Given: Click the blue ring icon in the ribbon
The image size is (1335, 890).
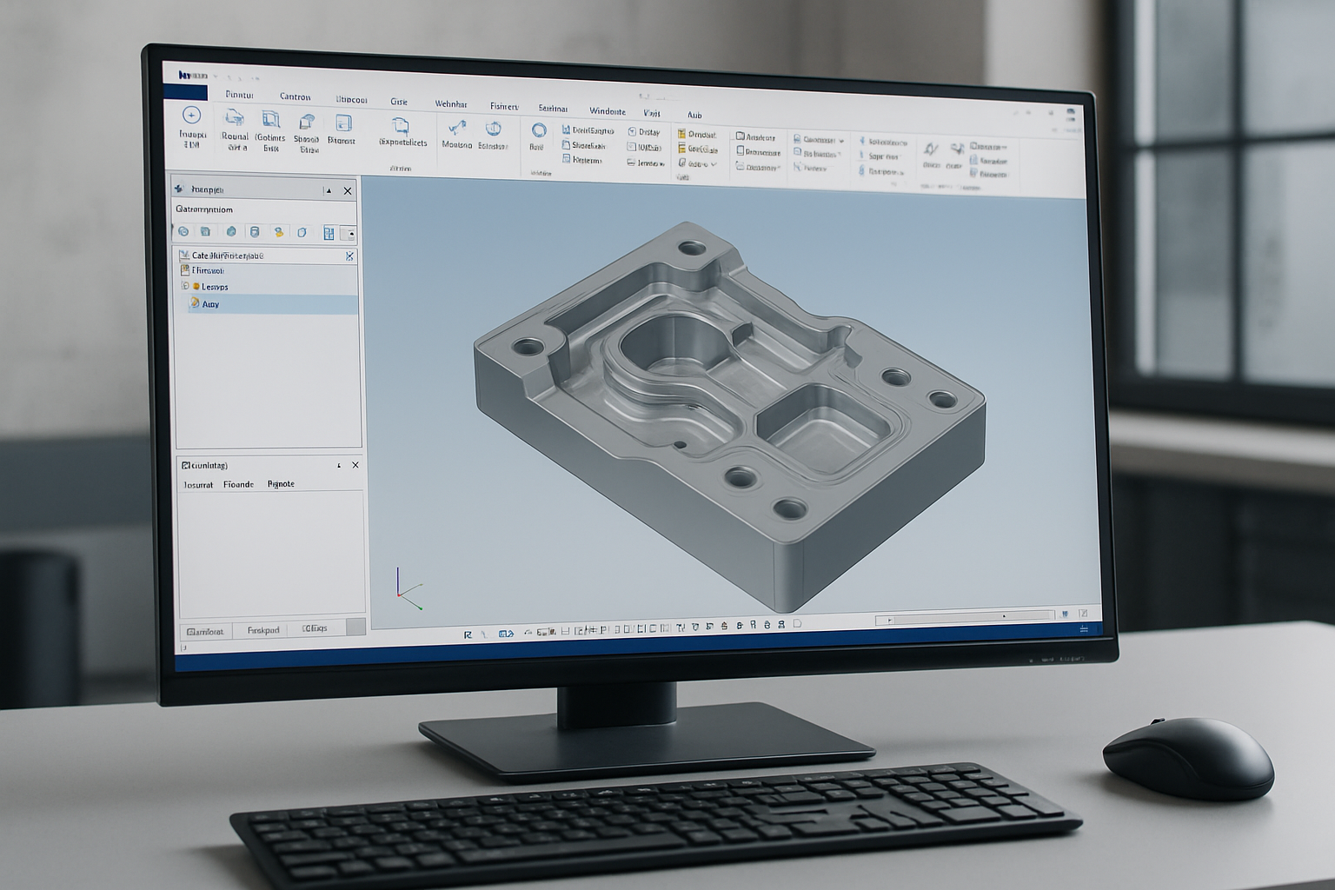Looking at the screenshot, I should [539, 130].
